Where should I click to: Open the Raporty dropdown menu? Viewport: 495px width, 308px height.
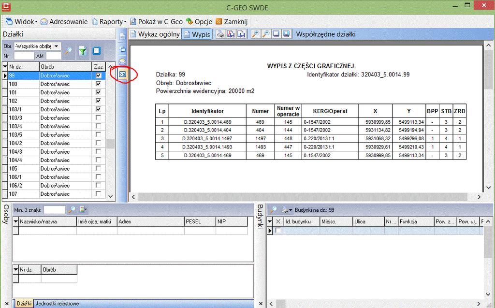tap(109, 21)
